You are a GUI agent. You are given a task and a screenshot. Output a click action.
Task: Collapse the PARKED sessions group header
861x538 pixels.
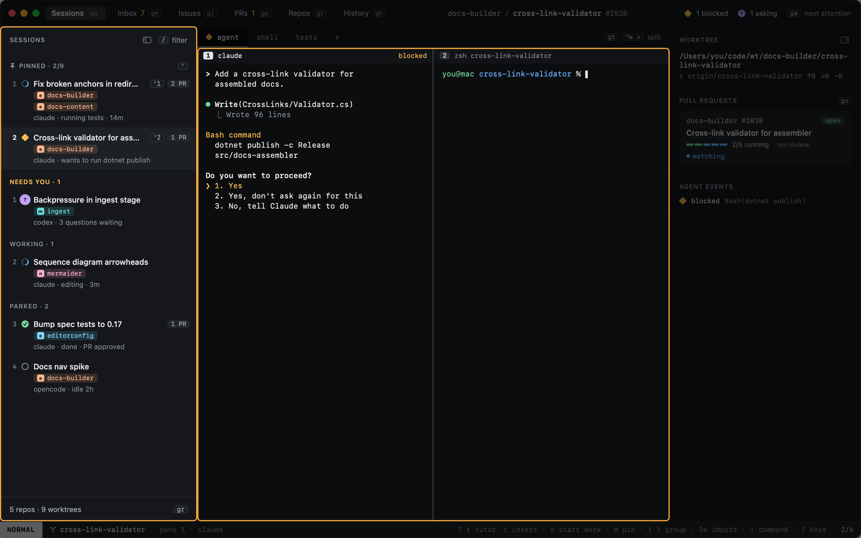pyautogui.click(x=29, y=306)
